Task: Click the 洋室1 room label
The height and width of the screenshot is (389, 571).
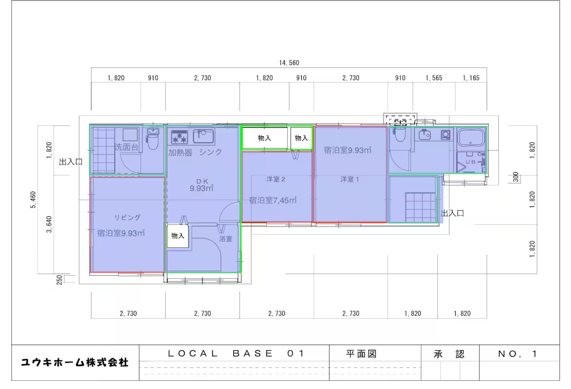Action: coord(350,179)
